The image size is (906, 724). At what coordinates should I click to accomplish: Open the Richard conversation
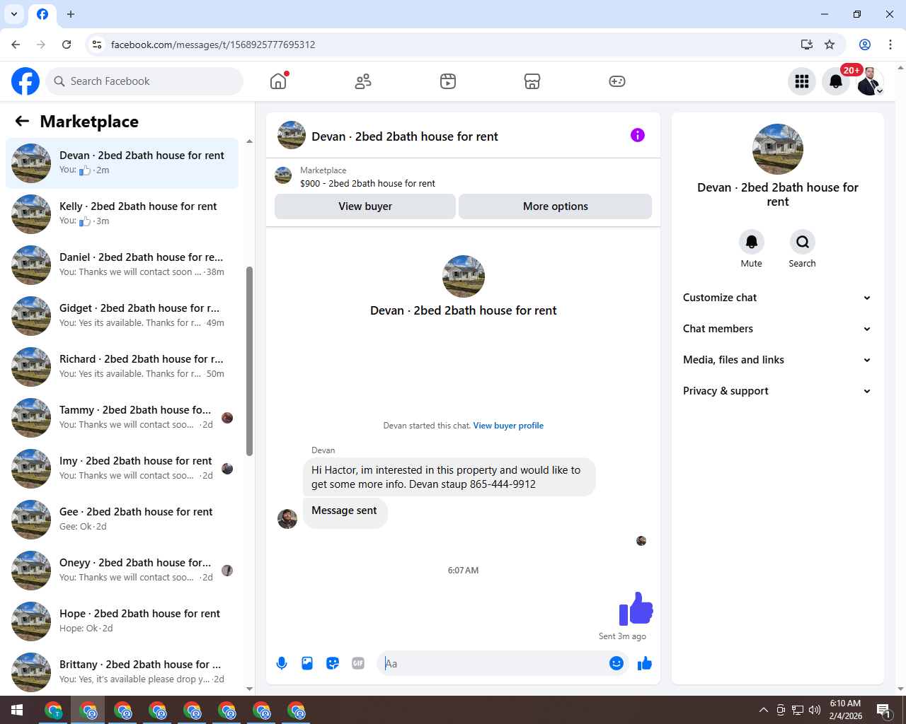click(x=122, y=367)
